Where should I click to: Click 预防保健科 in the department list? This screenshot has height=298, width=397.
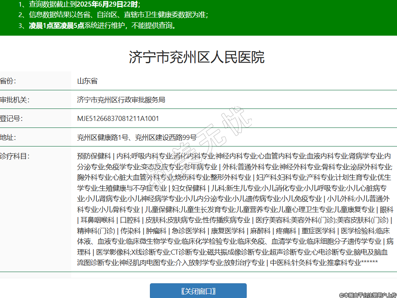tap(94, 156)
